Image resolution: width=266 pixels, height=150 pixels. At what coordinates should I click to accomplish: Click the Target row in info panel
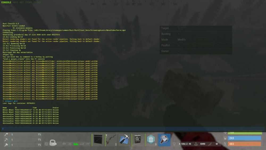point(196,28)
